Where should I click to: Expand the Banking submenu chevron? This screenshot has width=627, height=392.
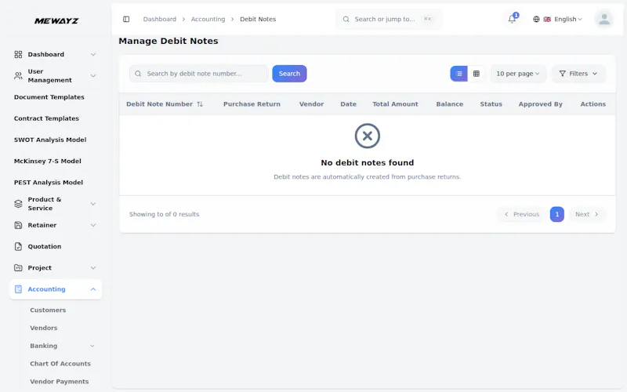point(92,346)
